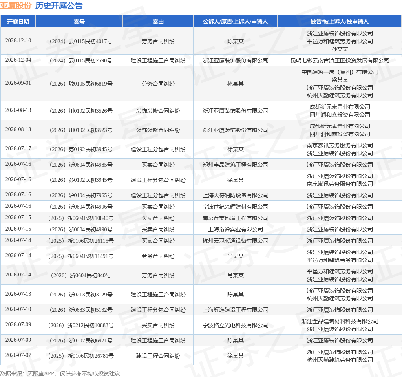This screenshot has height=377, width=402.
Task: Click defendant 中国建筑一局(集团)有限公司
Action: (x=340, y=72)
